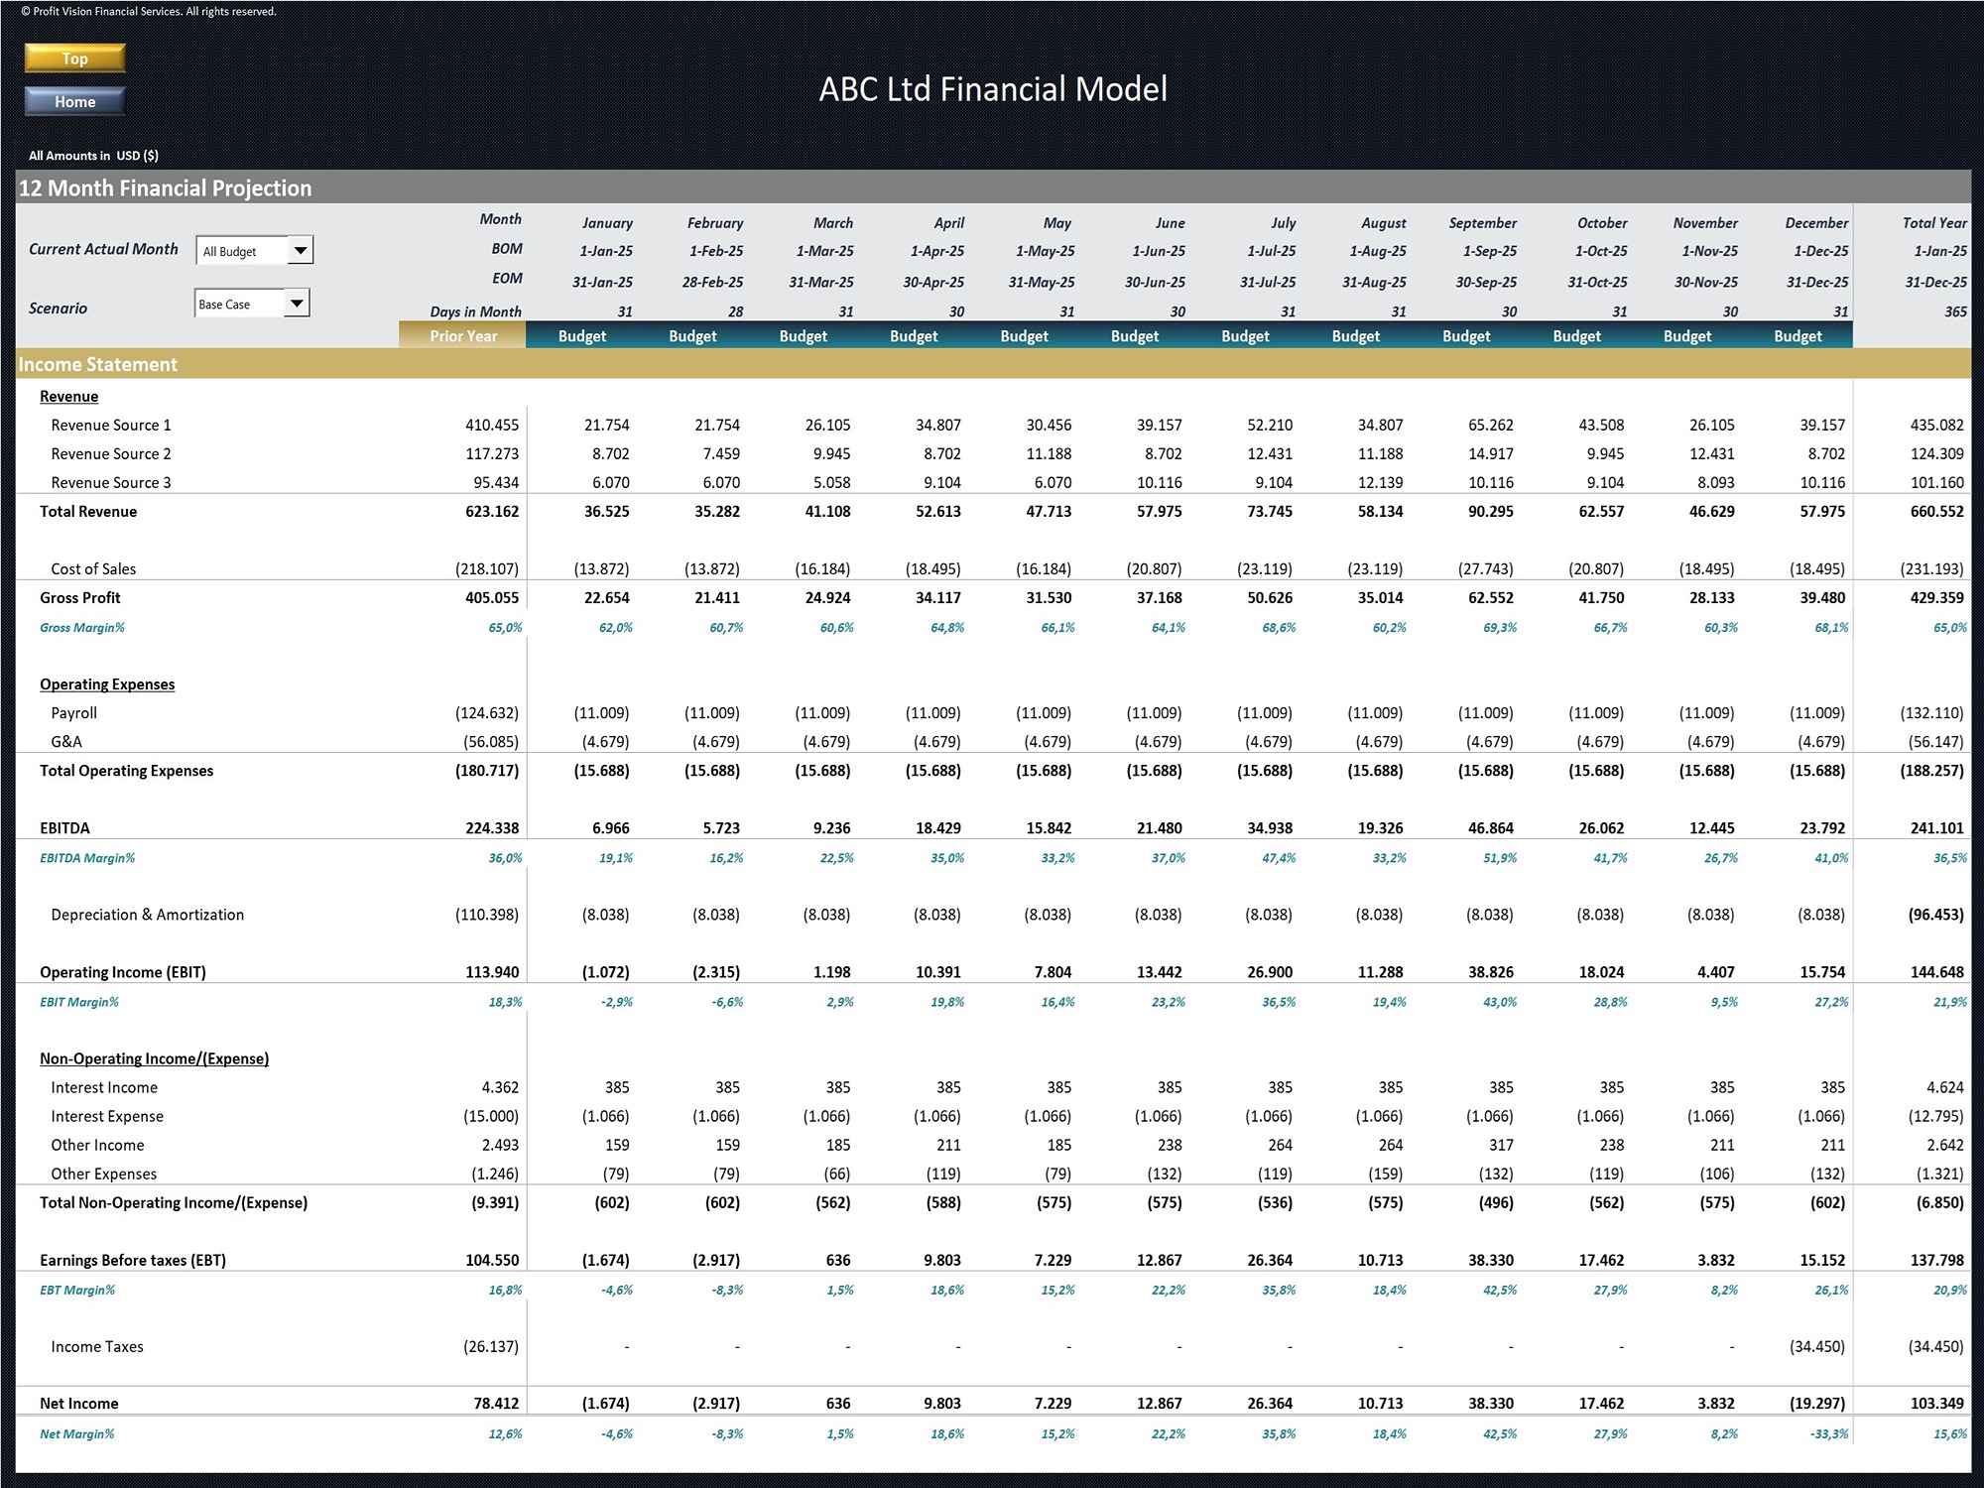Click the EBITDA row label
Viewport: 1984px width, 1488px height.
(64, 828)
